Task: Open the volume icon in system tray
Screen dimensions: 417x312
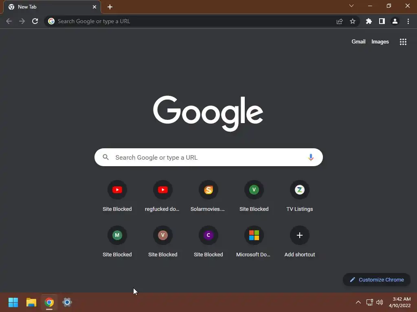Action: [x=380, y=302]
